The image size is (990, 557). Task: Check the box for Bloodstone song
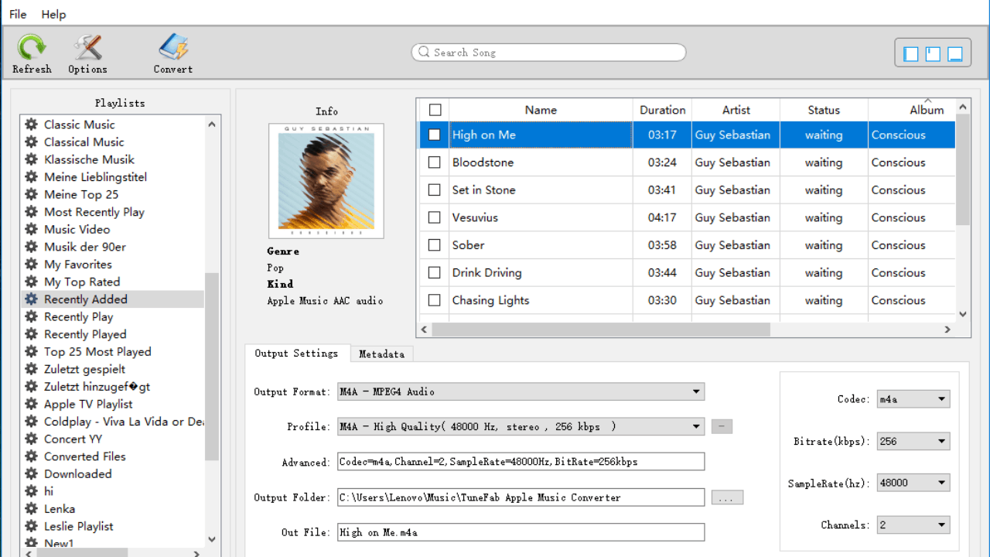coord(435,162)
